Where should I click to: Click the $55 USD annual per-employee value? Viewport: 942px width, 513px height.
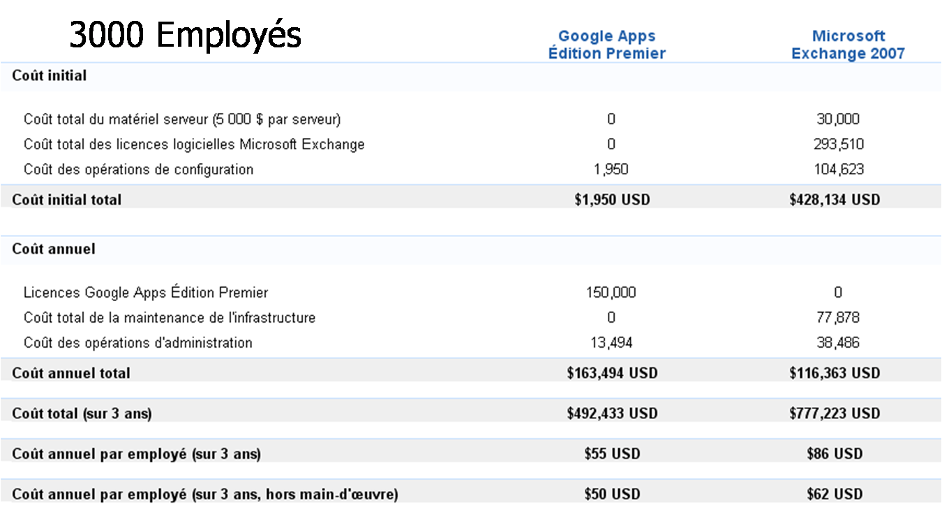point(612,454)
